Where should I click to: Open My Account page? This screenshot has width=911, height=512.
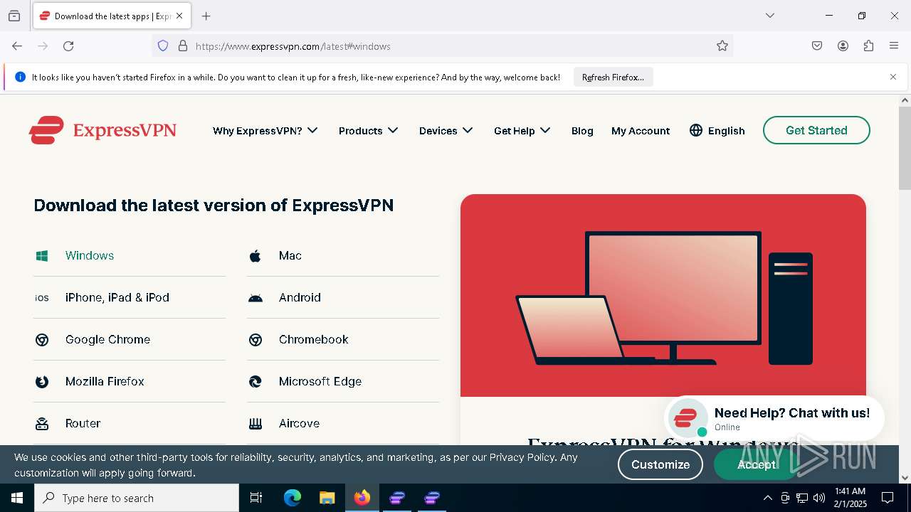[x=641, y=131]
